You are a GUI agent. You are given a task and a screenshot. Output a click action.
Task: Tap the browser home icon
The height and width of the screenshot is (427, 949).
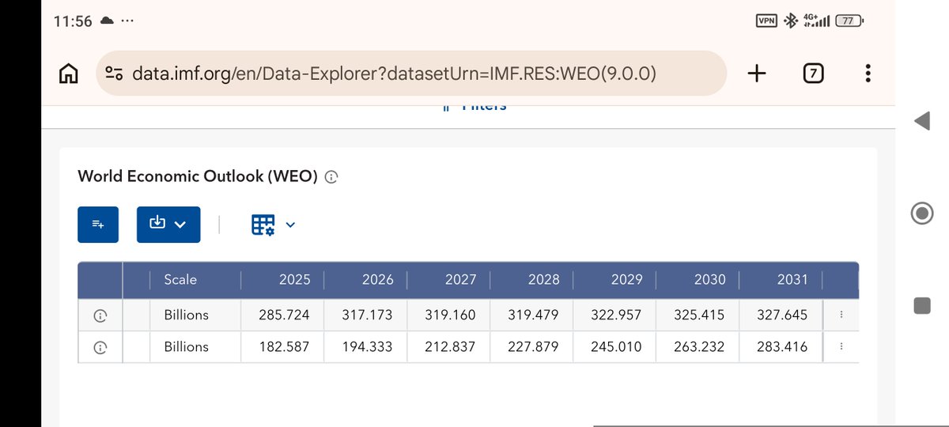point(68,74)
